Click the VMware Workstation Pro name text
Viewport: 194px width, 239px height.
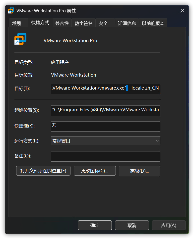point(70,41)
